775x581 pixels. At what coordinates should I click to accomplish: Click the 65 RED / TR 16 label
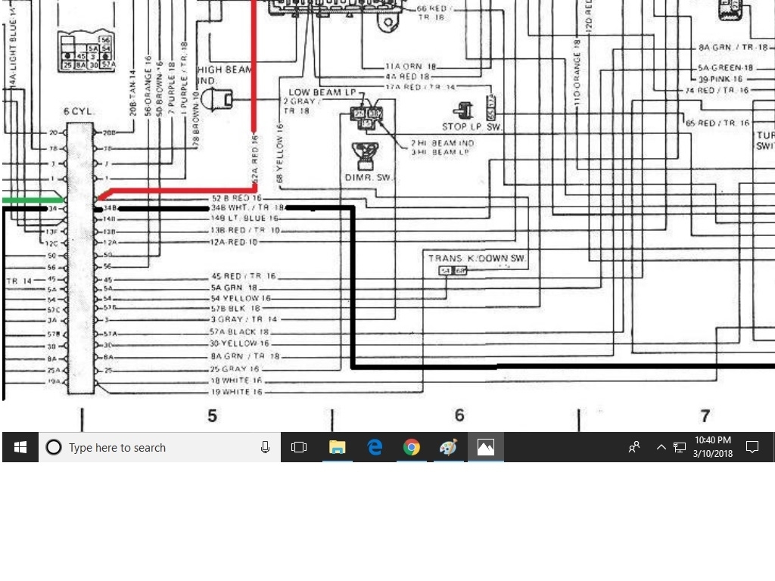click(718, 123)
